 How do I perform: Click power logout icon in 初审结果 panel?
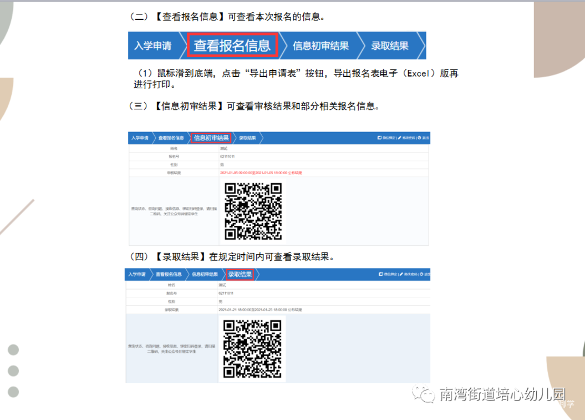coord(419,138)
